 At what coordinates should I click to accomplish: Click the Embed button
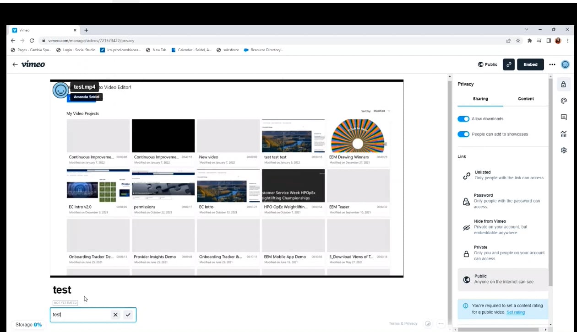click(530, 64)
